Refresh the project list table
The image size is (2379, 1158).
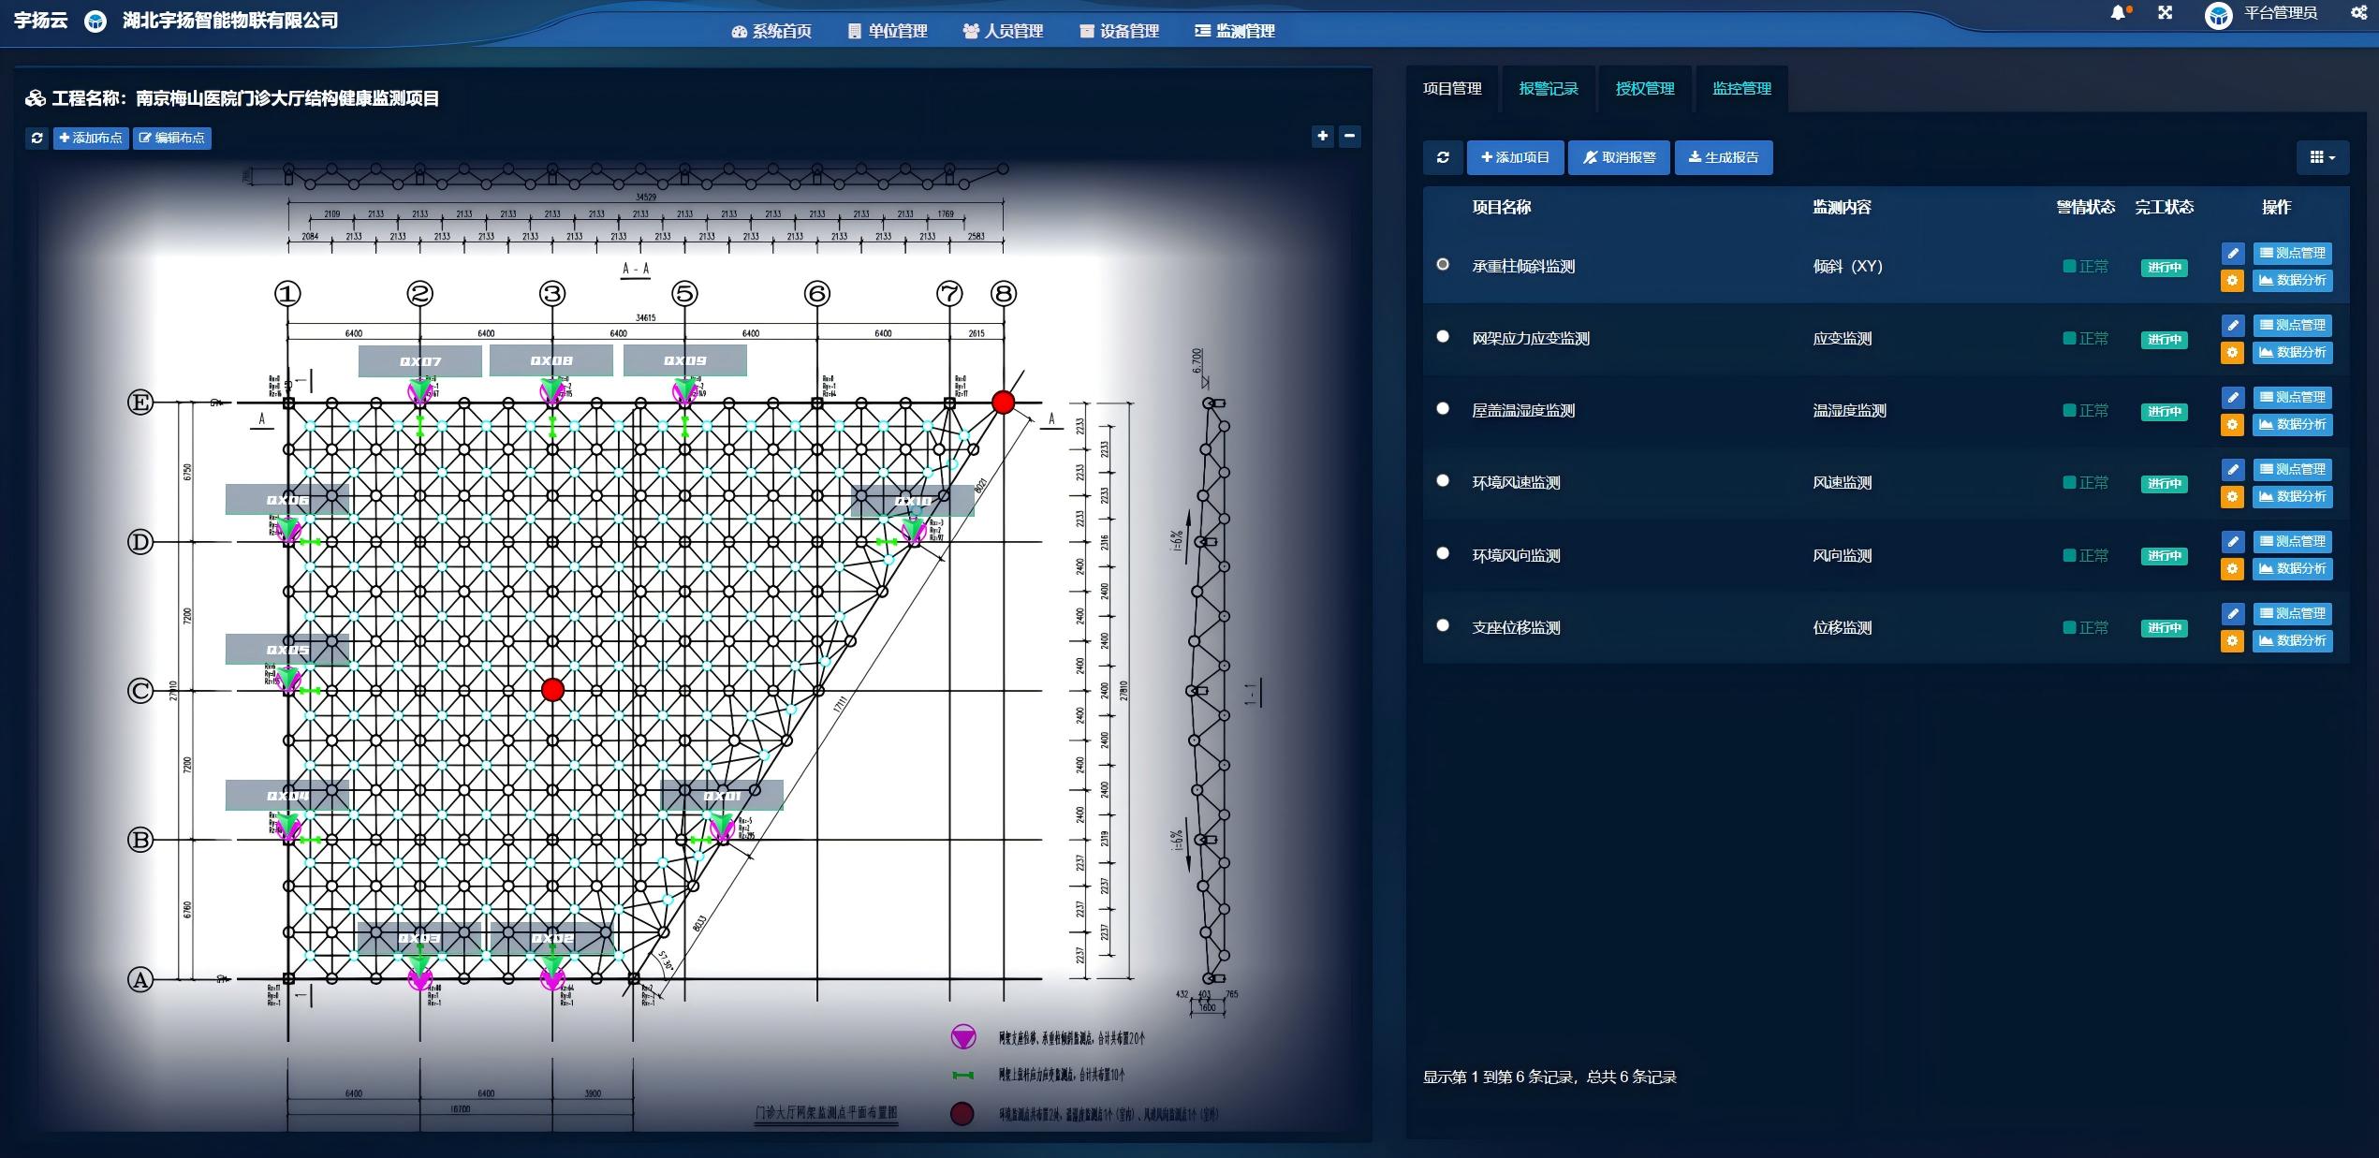pos(1443,157)
